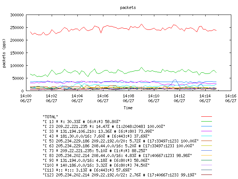Click legend entry [ 2] 209.22.221.235 14.47%
The image size is (238, 179).
(104, 126)
